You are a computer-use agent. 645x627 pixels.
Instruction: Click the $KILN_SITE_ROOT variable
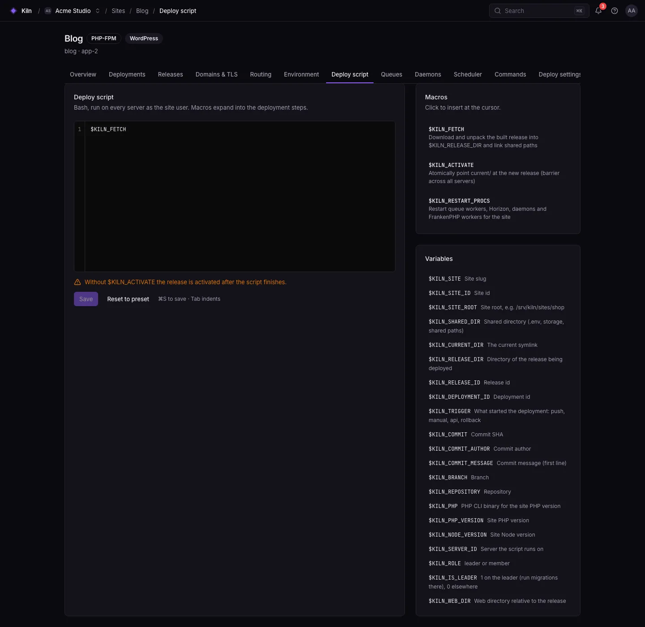[498, 307]
